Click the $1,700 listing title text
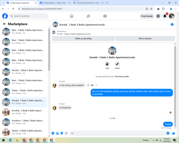 74,34
